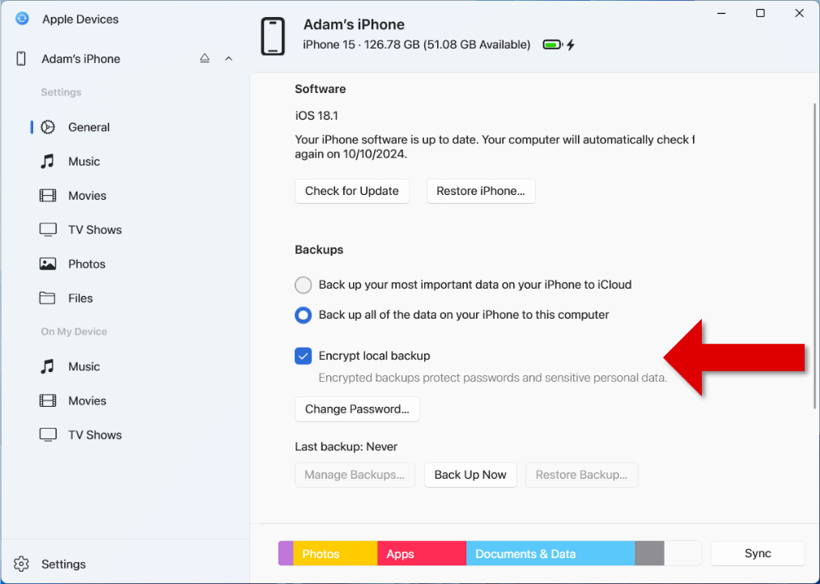
Task: Select back up to this computer radio button
Action: click(304, 315)
